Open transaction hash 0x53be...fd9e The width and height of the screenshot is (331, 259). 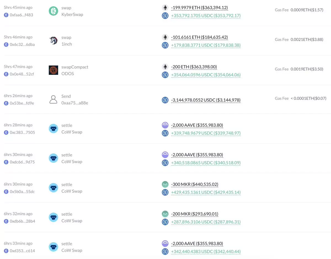pos(22,103)
